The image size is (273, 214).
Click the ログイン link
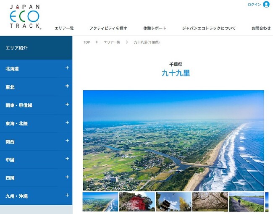click(x=254, y=5)
